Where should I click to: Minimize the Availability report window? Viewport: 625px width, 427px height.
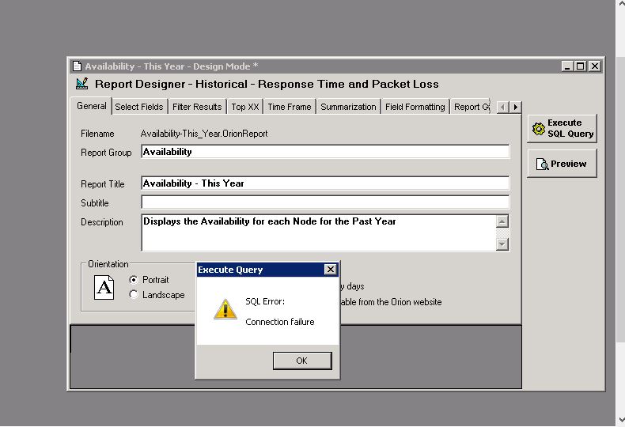tap(567, 66)
